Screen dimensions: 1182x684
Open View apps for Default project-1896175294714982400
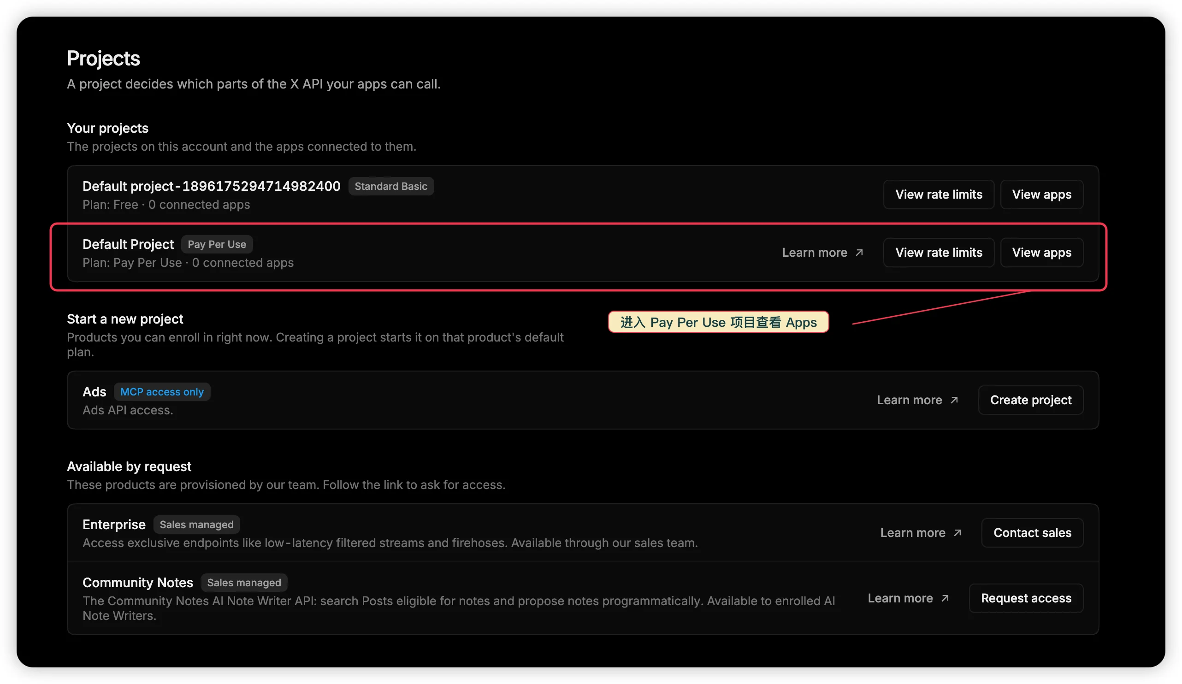click(1042, 194)
